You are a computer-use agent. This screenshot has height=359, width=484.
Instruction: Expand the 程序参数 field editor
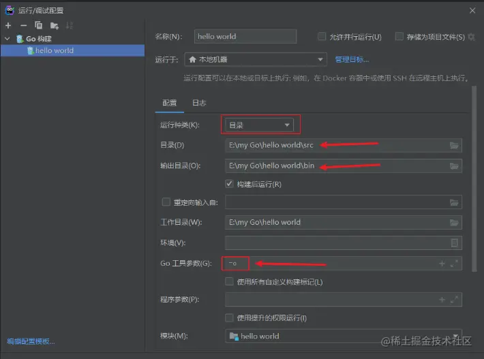point(455,300)
